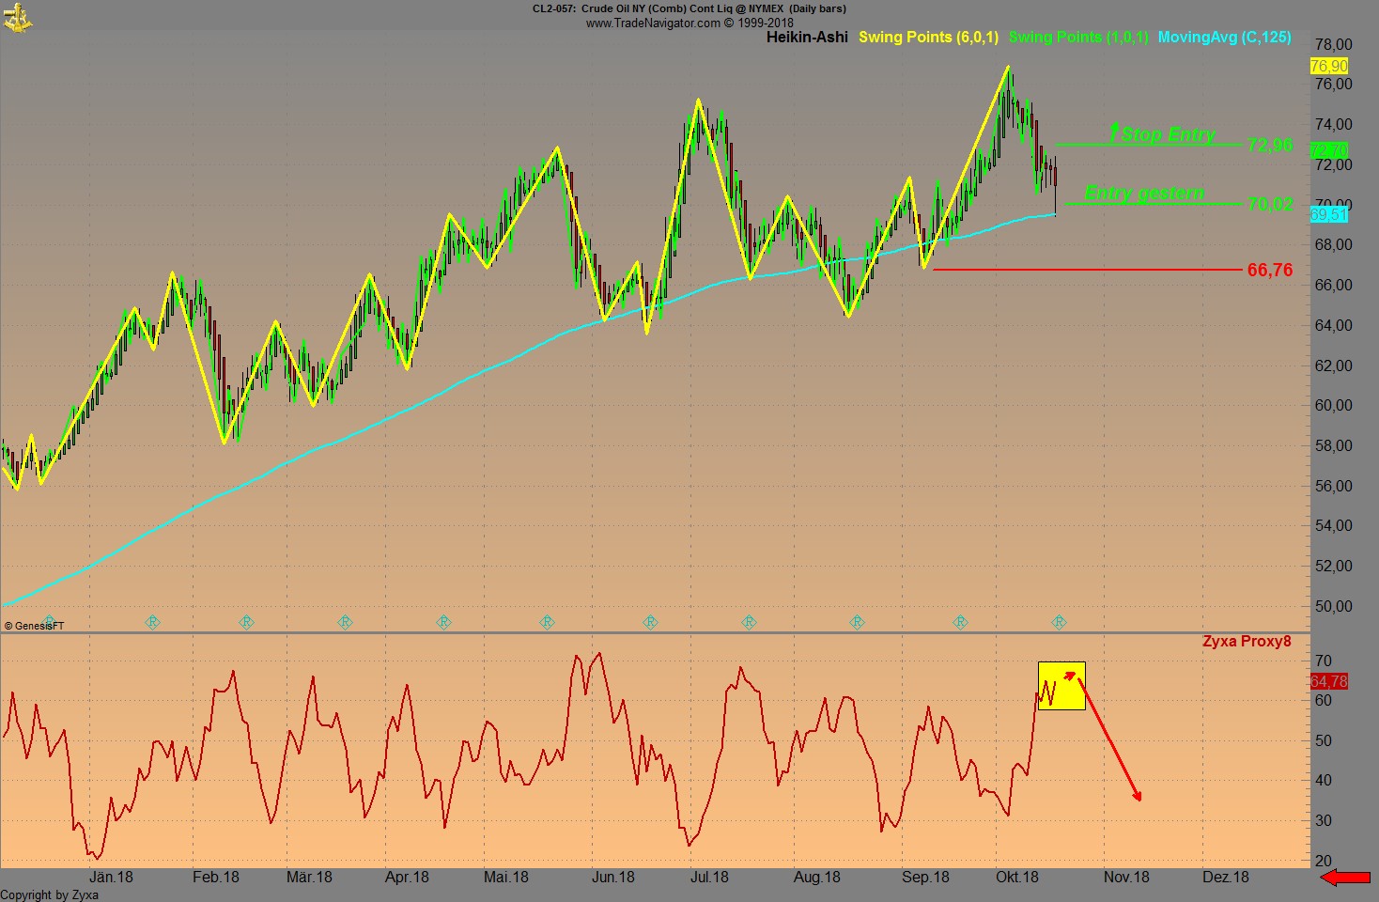
Task: Select the Heikin-Ashi legend label
Action: click(x=806, y=38)
